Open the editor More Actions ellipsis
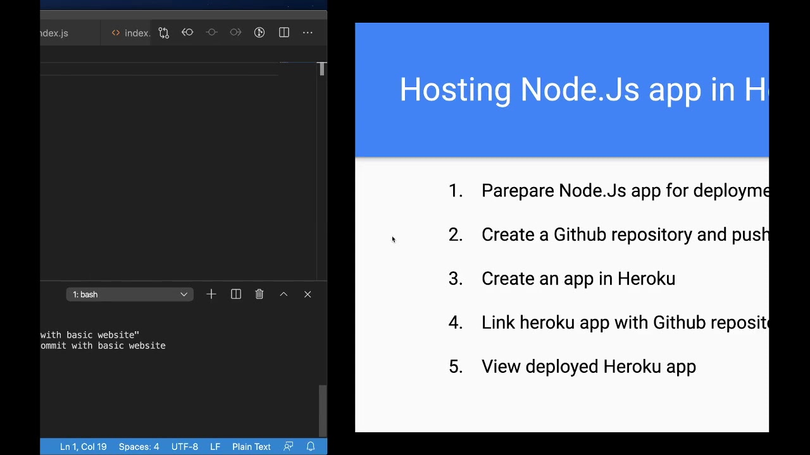 point(308,32)
